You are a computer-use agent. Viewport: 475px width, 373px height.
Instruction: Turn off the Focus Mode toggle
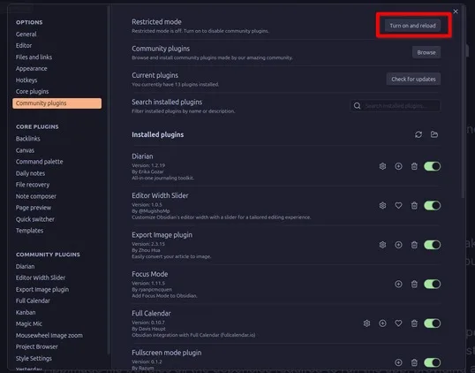click(433, 284)
